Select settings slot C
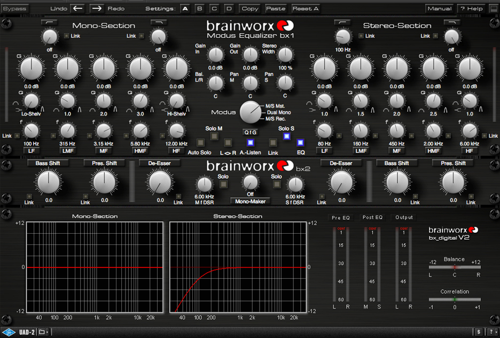This screenshot has height=338, width=500. coord(214,9)
